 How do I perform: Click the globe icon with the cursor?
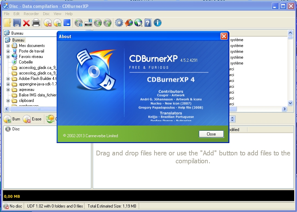[x=138, y=23]
